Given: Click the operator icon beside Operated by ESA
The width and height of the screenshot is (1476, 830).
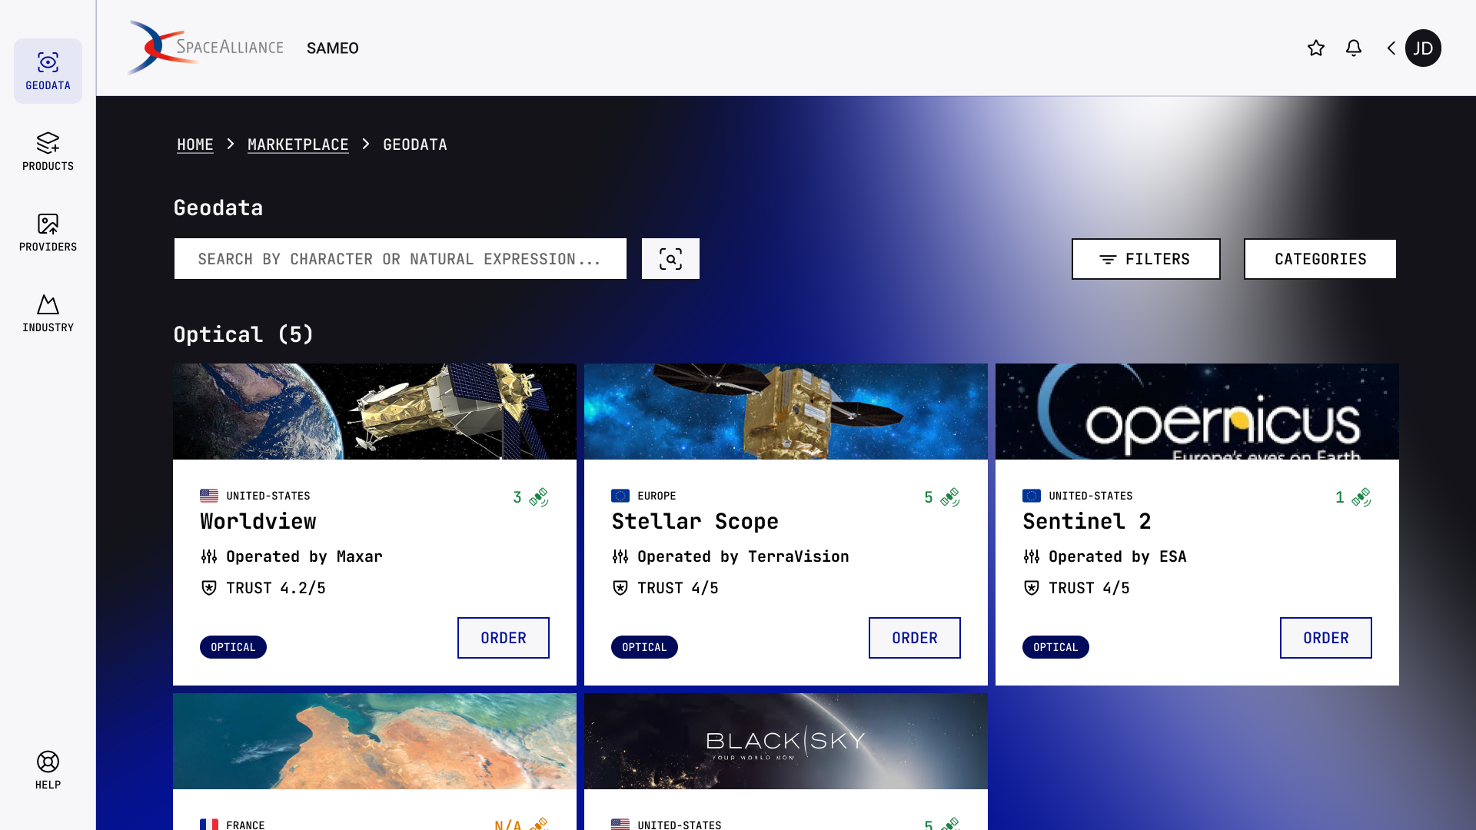Looking at the screenshot, I should 1032,556.
